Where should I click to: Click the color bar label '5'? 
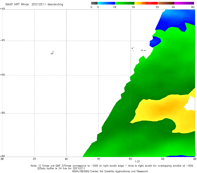[98, 7]
